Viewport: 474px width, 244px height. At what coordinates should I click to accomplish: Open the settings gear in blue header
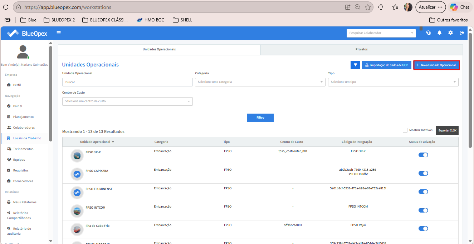450,33
